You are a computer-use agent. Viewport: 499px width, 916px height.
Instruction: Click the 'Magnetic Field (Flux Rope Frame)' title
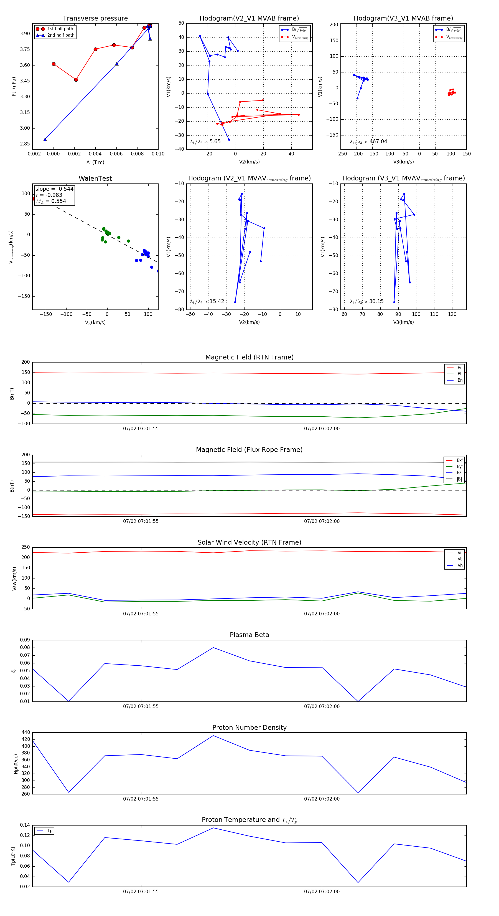249,450
